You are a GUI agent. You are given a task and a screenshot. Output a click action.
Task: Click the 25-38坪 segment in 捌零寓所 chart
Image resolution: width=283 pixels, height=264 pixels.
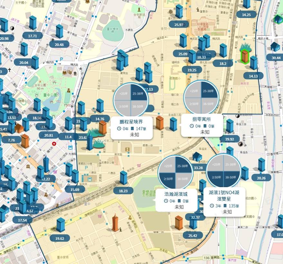(x=209, y=90)
